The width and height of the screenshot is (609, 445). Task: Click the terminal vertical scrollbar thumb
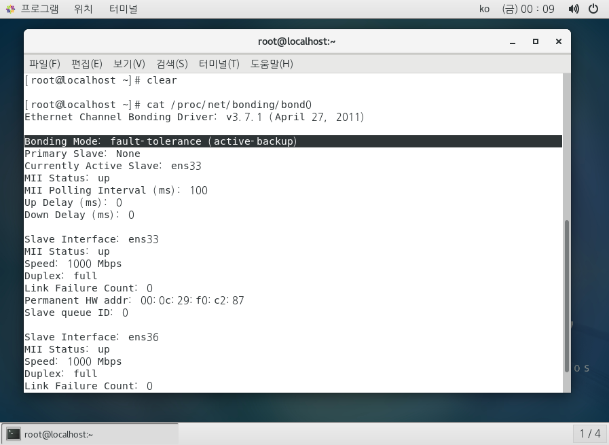(x=567, y=296)
